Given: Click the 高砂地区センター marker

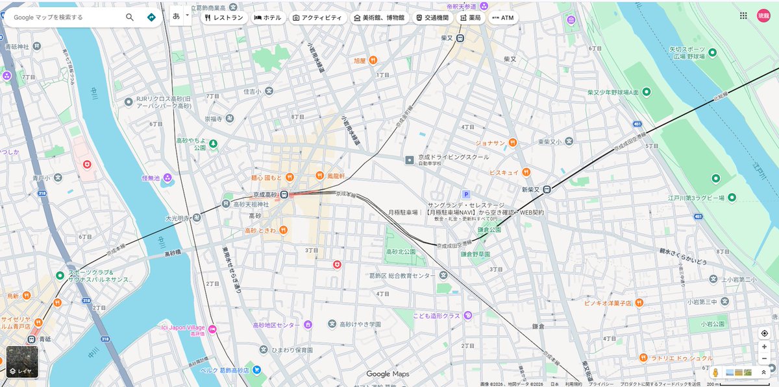Looking at the screenshot, I should click(308, 324).
